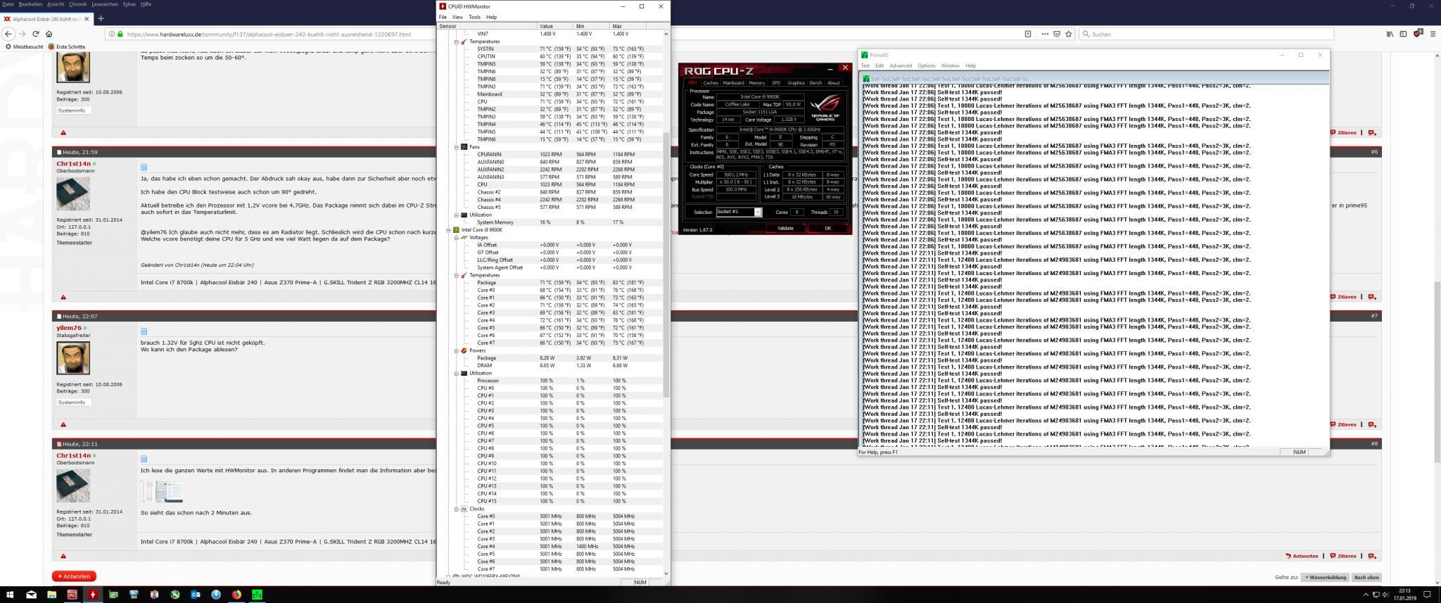Open File Explorer from the taskbar
This screenshot has height=603, width=1441.
click(x=51, y=595)
